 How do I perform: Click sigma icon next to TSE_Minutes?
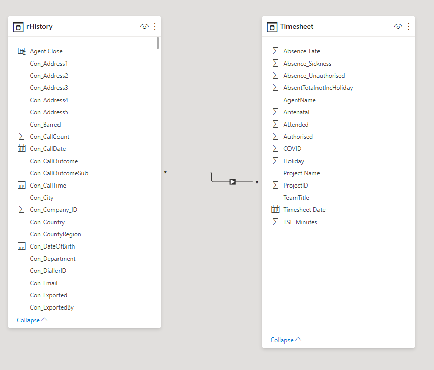point(275,222)
